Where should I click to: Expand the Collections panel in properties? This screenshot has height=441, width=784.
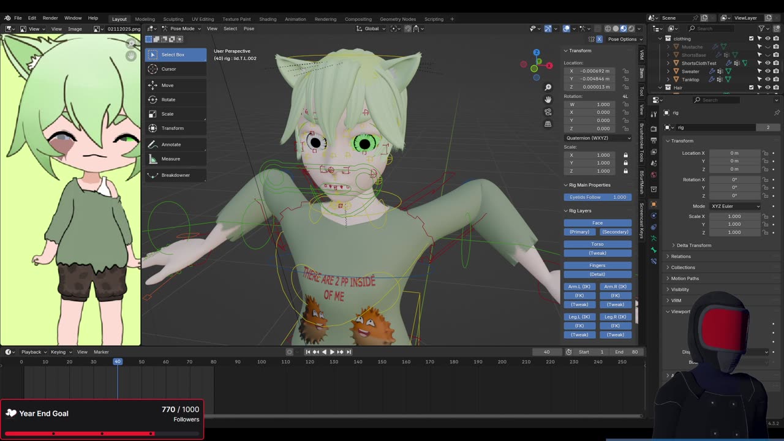point(682,267)
